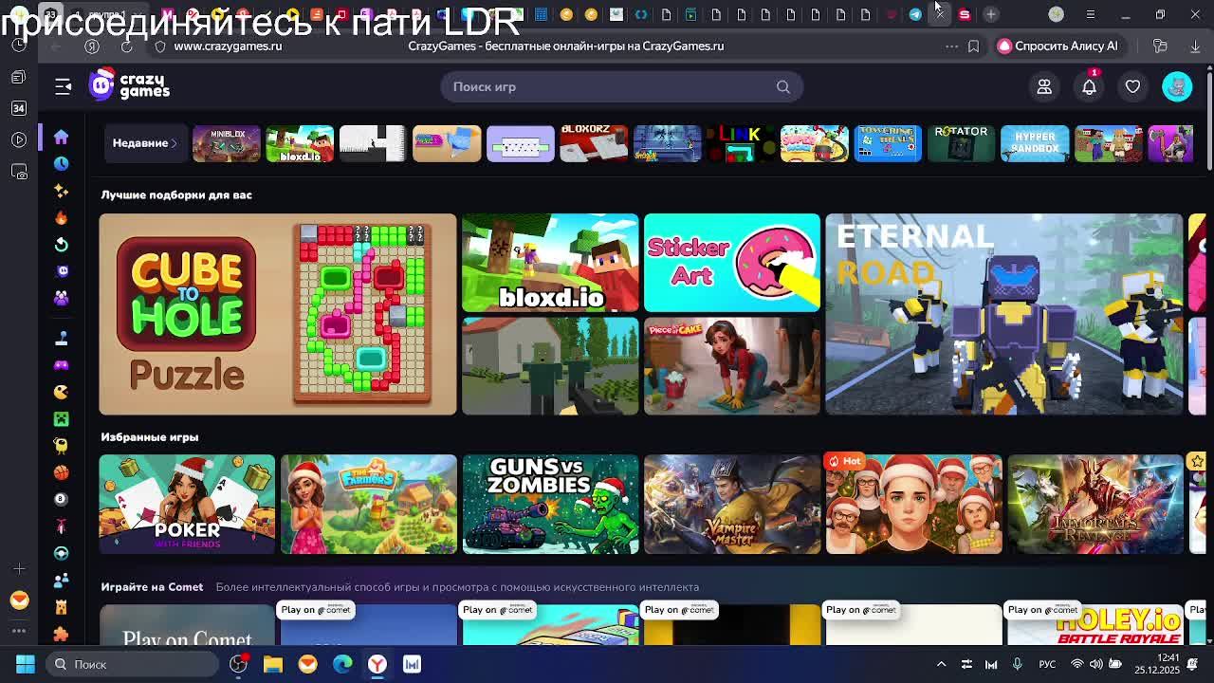Open the Sticker Art game
Viewport: 1214px width, 683px height.
pos(732,263)
